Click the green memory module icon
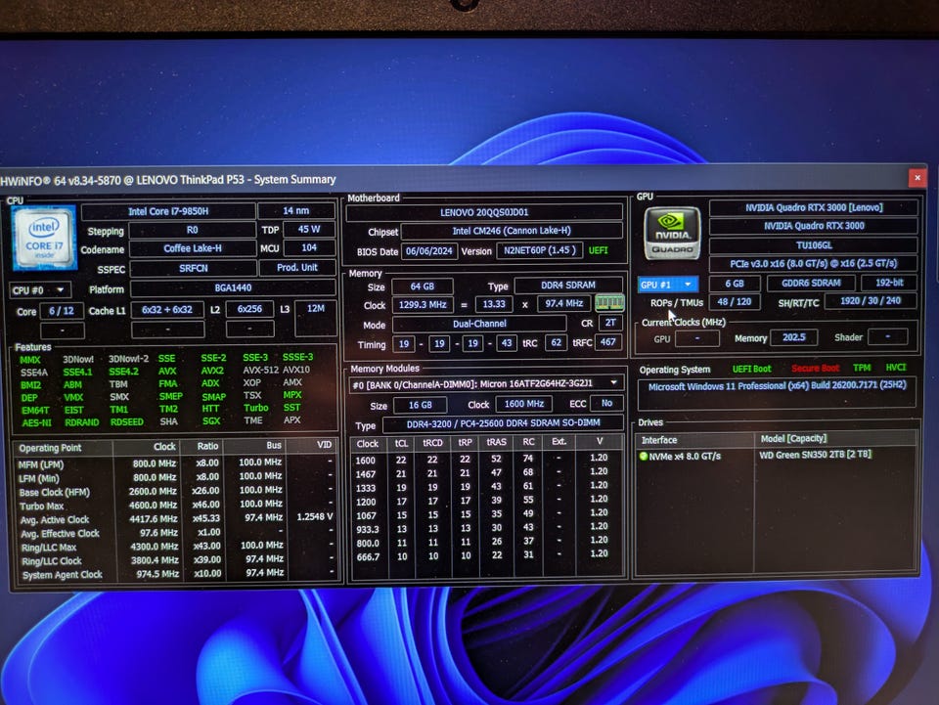The width and height of the screenshot is (939, 705). [x=609, y=303]
